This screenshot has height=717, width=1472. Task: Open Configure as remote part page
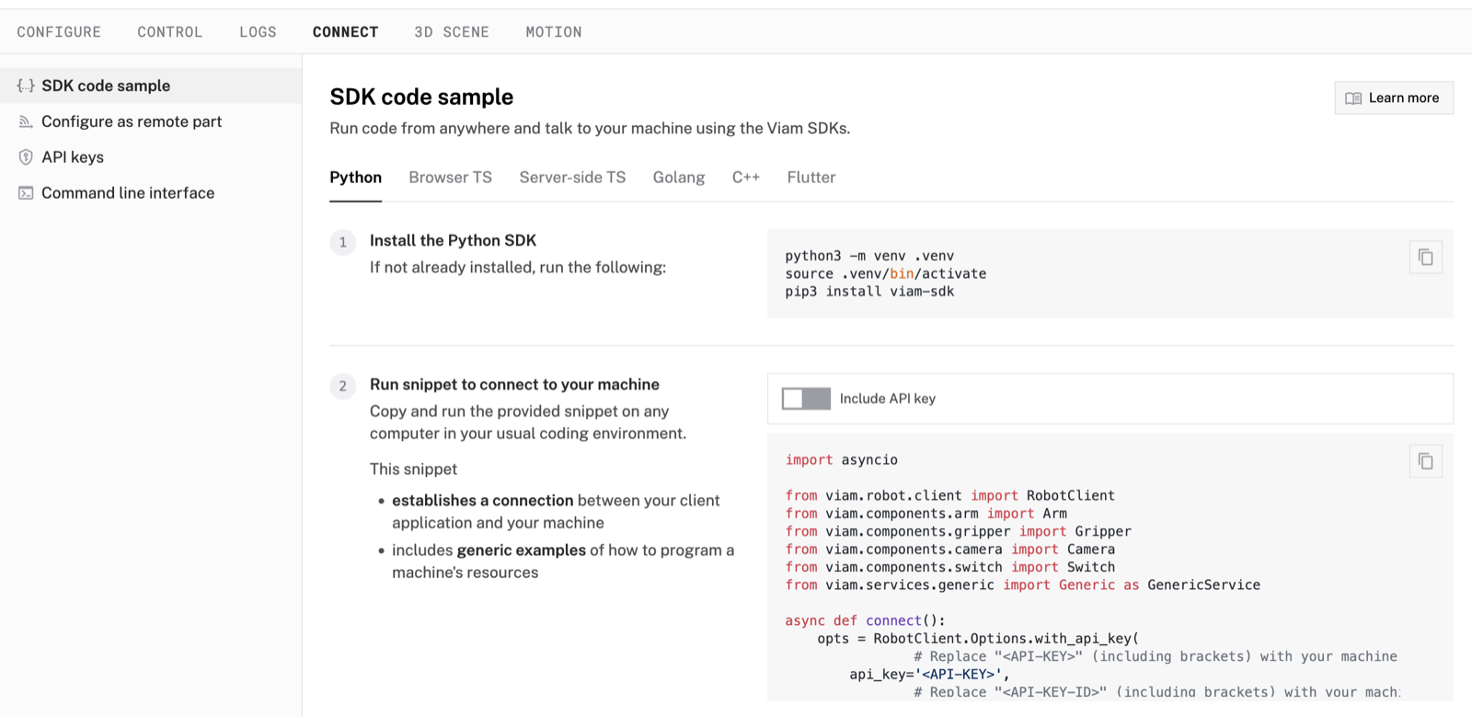pos(151,121)
